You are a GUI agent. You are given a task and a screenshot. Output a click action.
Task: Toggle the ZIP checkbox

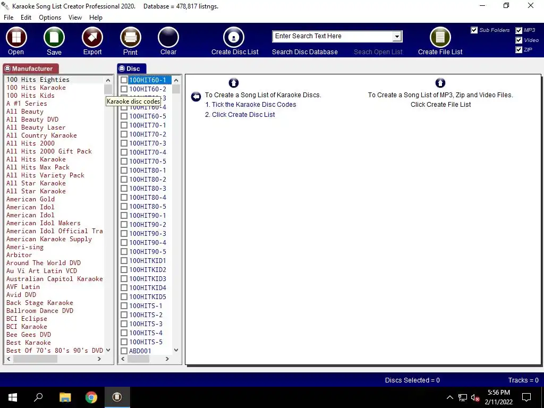pyautogui.click(x=518, y=49)
